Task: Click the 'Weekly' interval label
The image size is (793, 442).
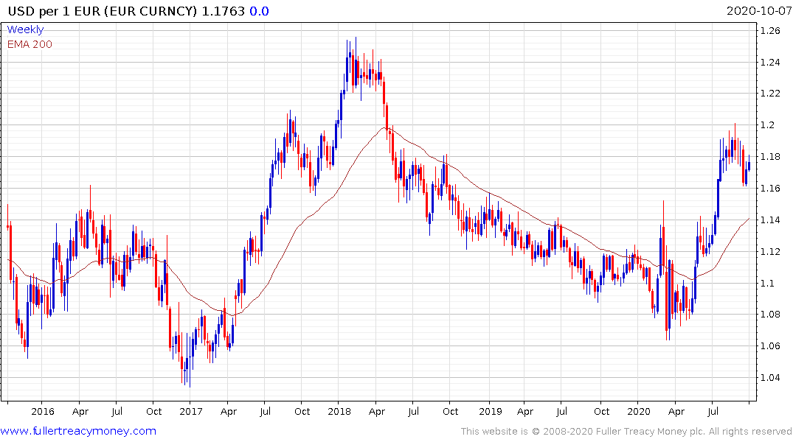Action: click(25, 29)
